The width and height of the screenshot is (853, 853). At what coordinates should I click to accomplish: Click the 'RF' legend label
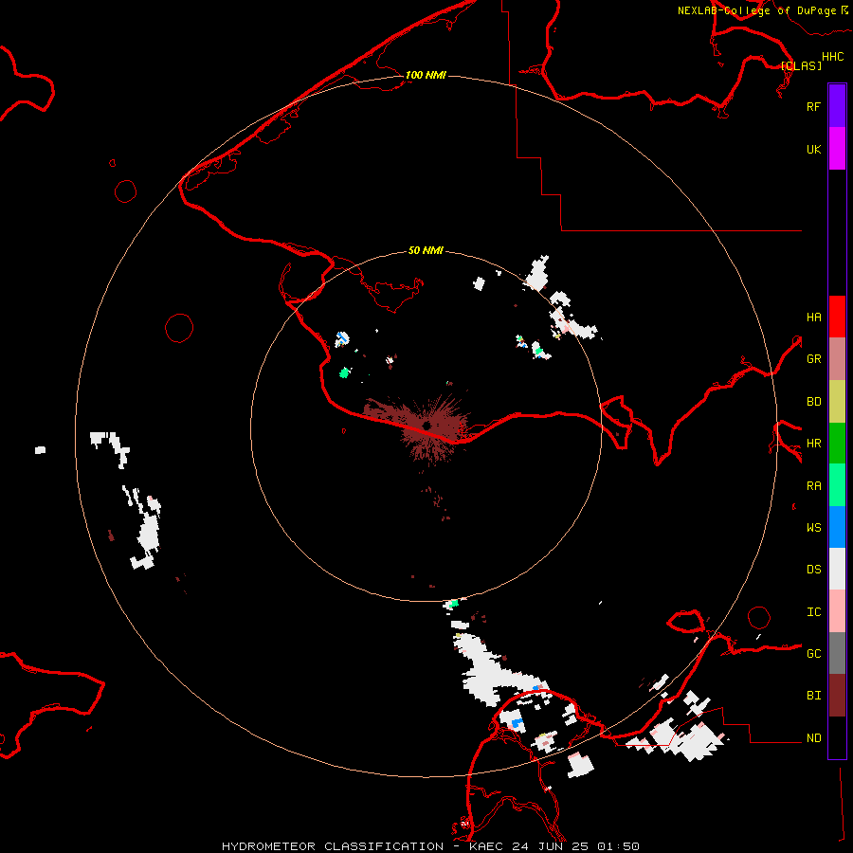(x=813, y=106)
